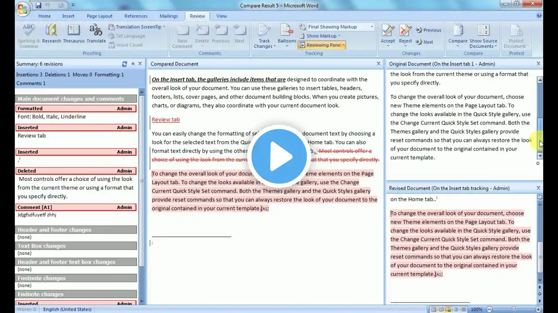This screenshot has width=558, height=313.
Task: Collapse the detailed summary in reviewing pane
Action: click(133, 64)
